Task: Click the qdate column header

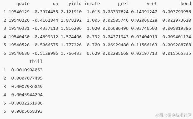Action: coord(23,3)
